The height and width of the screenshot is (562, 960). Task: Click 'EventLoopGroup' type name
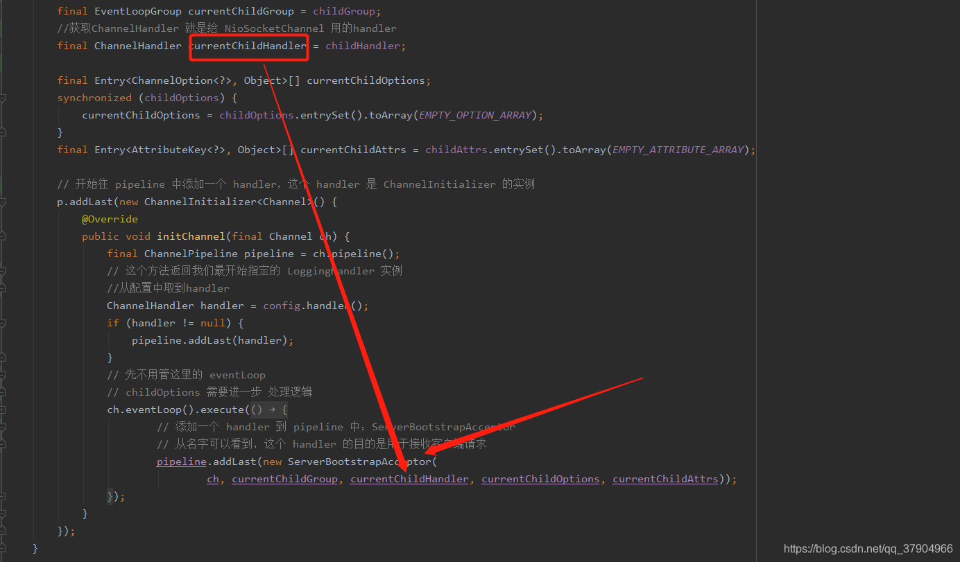coord(138,11)
